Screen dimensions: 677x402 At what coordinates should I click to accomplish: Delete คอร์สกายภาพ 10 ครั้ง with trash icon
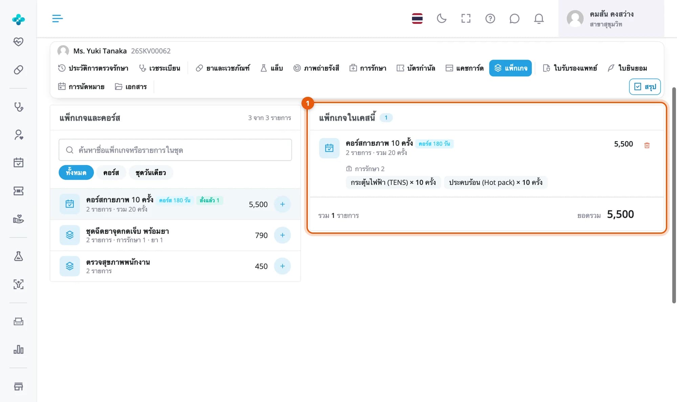[647, 145]
